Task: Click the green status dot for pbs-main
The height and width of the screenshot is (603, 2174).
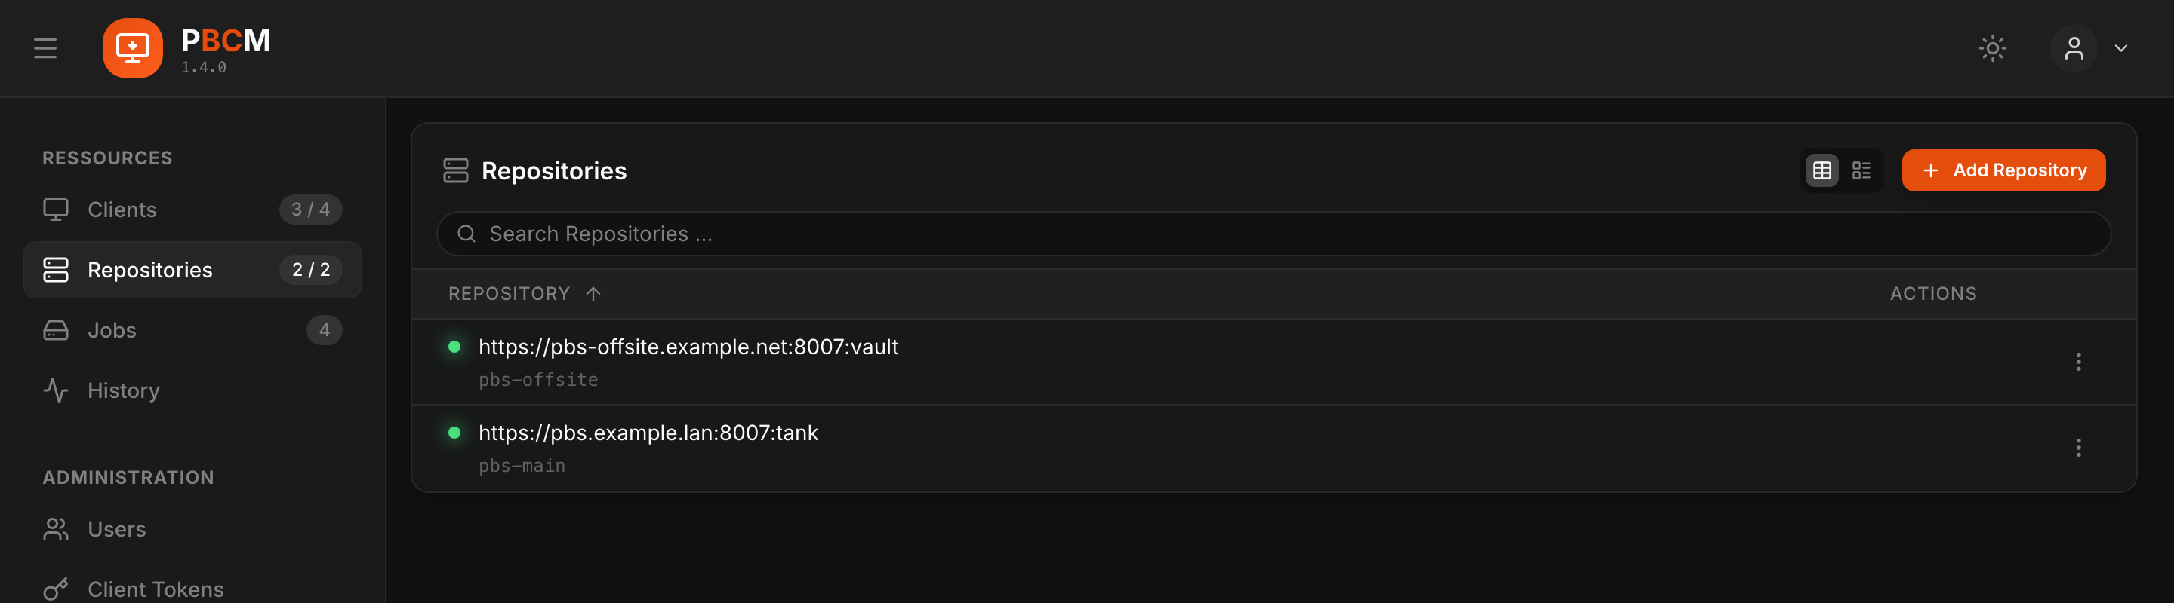Action: tap(454, 433)
